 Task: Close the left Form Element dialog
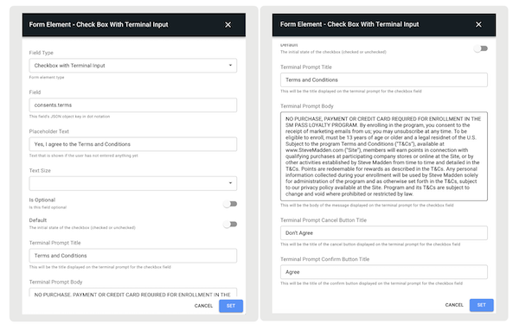227,25
